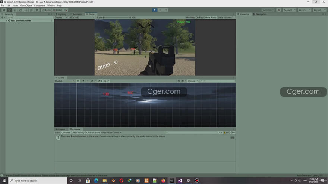328x184 pixels.
Task: Select the Scale tool
Action: [x=20, y=10]
